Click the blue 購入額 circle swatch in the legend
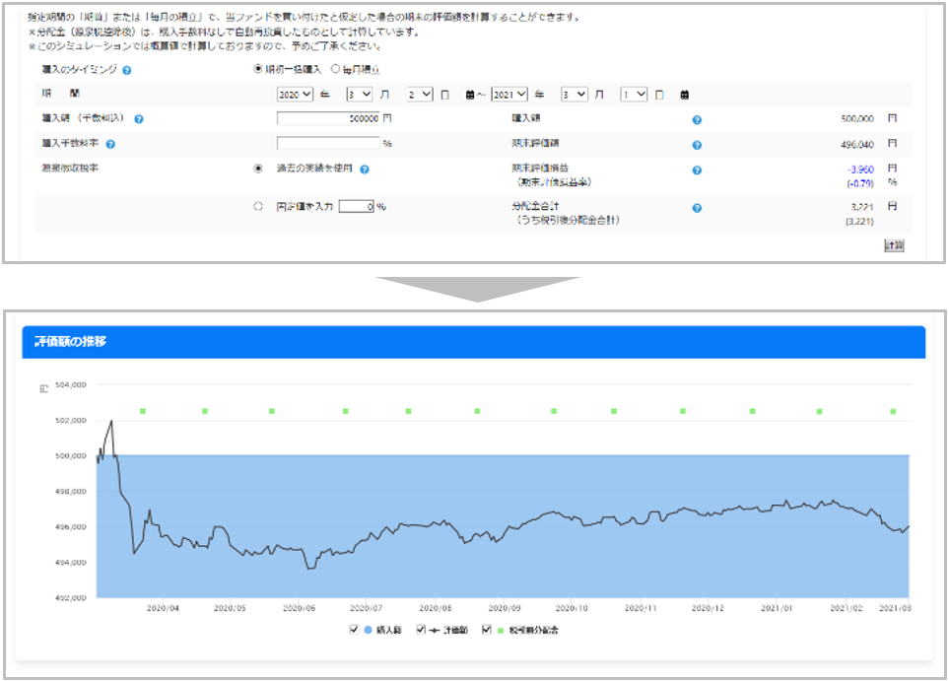The width and height of the screenshot is (949, 681). 368,630
